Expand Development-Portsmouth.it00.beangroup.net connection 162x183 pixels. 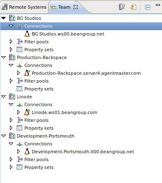tap(19, 152)
